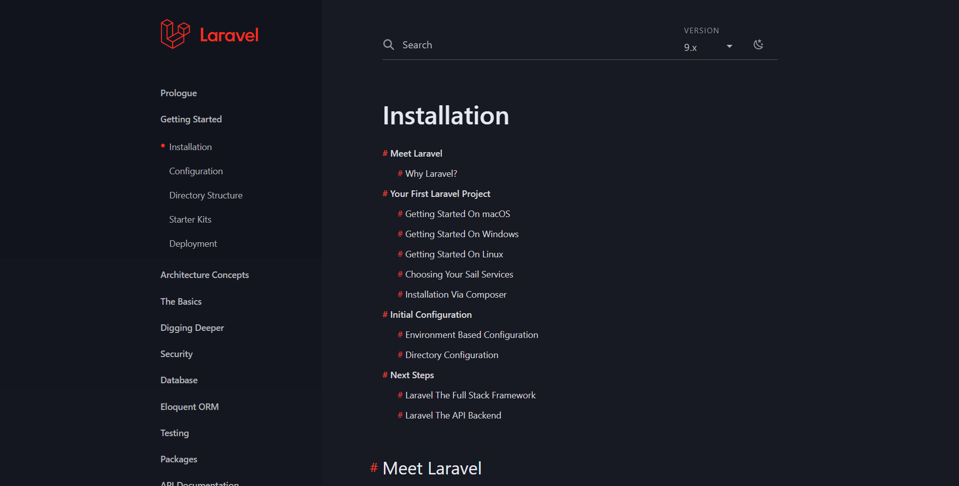The image size is (959, 486).
Task: Click hash anchor beside Meet Laravel heading
Action: [x=374, y=468]
